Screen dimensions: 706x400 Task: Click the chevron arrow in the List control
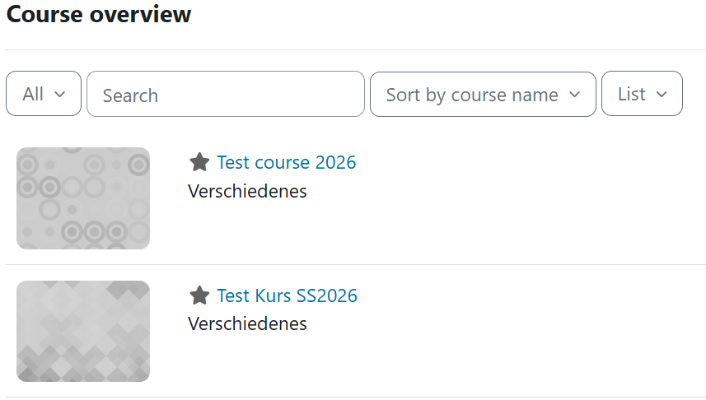coord(662,94)
